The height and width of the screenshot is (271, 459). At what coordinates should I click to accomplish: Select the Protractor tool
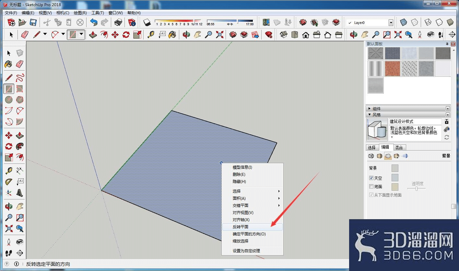9,182
